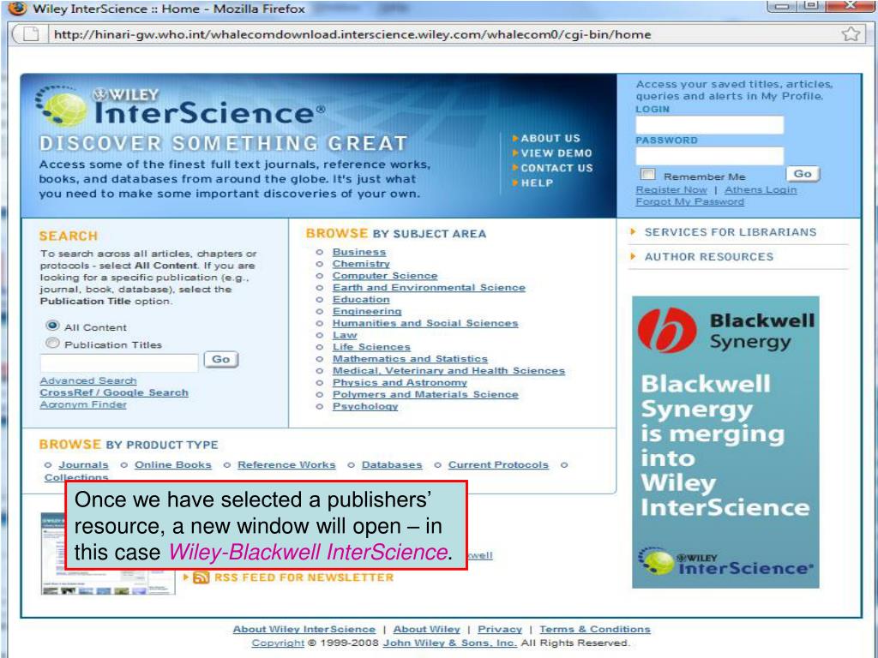The width and height of the screenshot is (878, 658).
Task: Browse Medical, Veterinary and Health Sciences
Action: [449, 370]
